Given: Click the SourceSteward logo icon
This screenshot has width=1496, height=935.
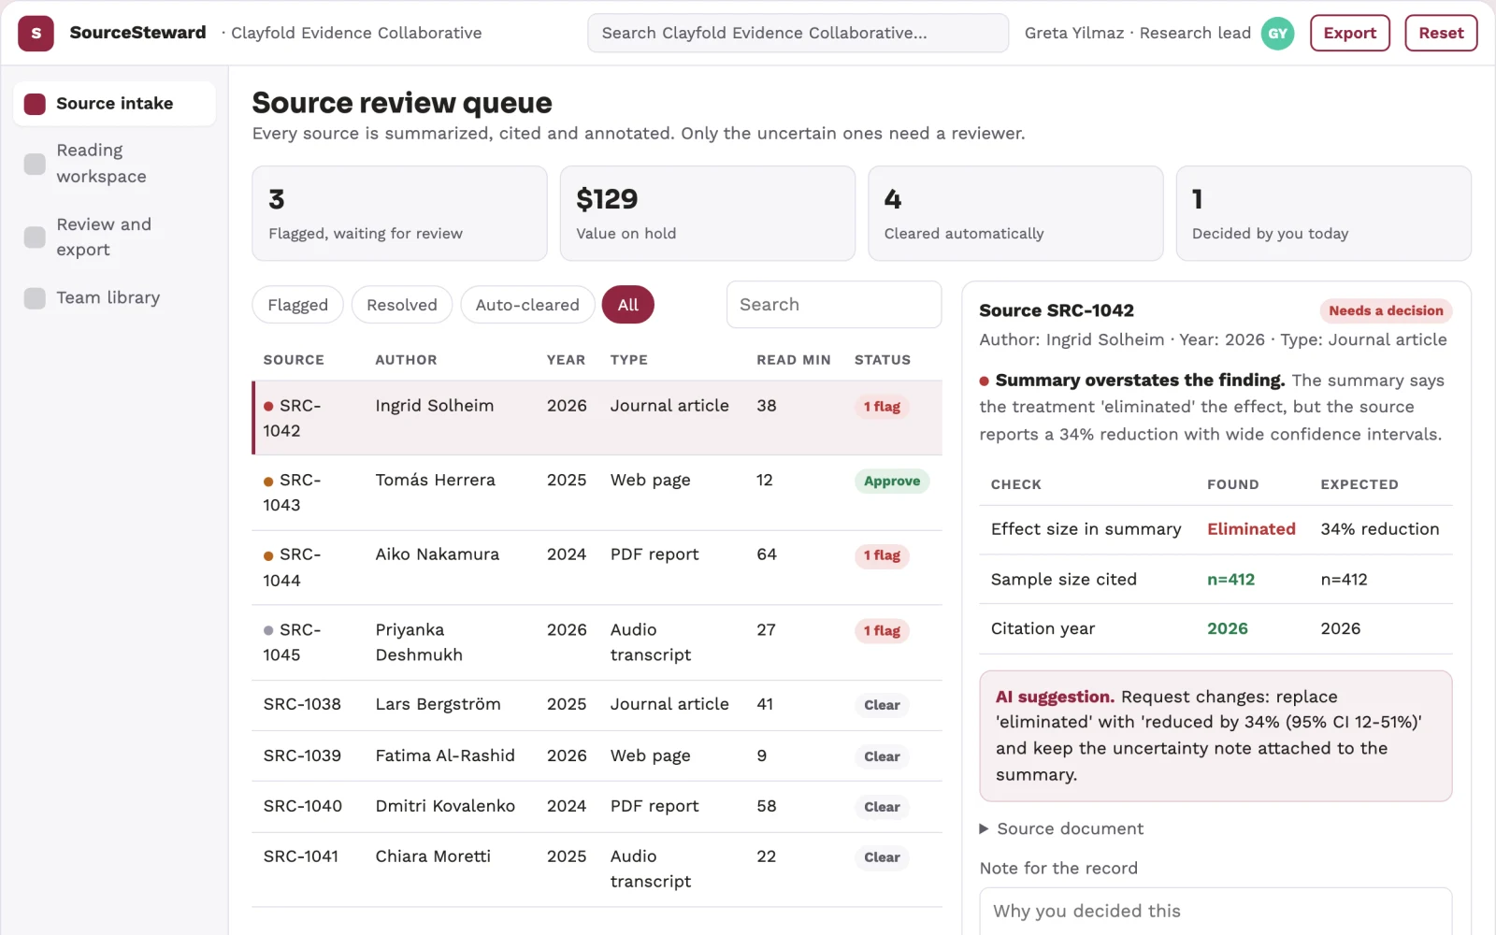Looking at the screenshot, I should pyautogui.click(x=36, y=33).
